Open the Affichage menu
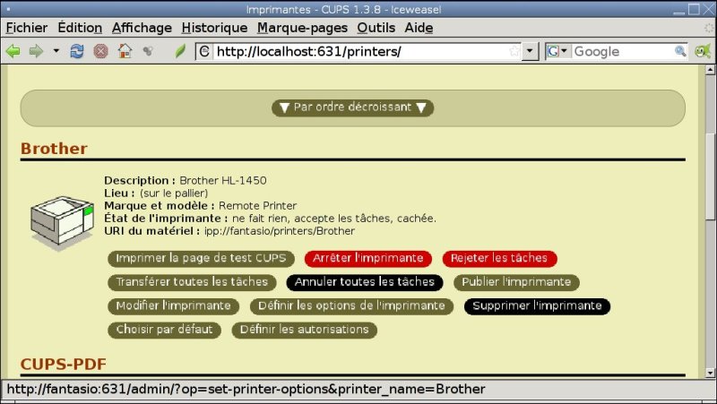Screen dimensions: 717x404 click(x=142, y=28)
